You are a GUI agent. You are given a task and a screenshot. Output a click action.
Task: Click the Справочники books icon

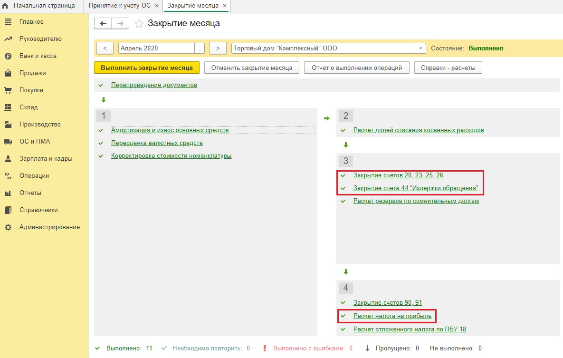[x=8, y=210]
